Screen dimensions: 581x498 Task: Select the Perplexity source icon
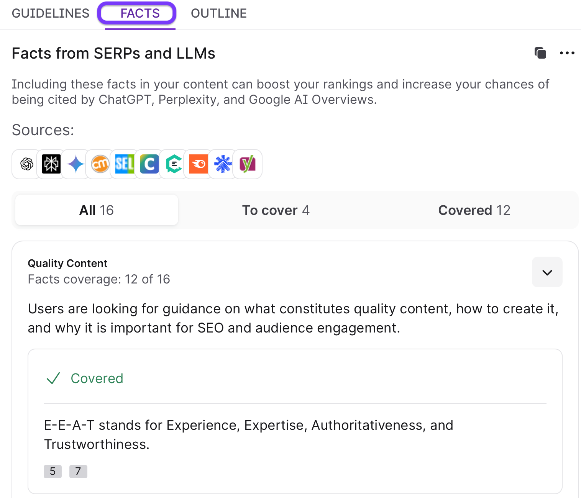click(x=51, y=164)
